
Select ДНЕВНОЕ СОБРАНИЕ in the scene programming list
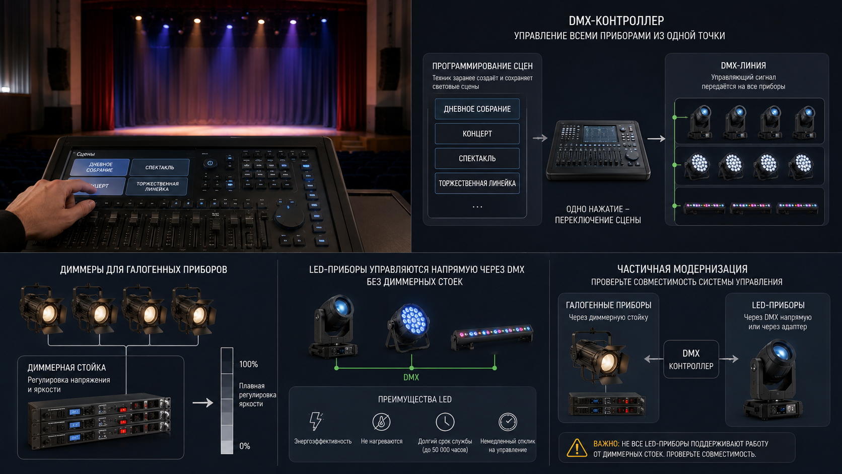point(477,109)
